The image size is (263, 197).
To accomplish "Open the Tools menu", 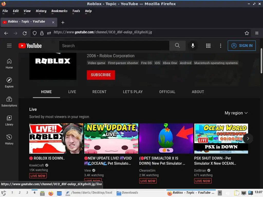I will pos(76,11).
